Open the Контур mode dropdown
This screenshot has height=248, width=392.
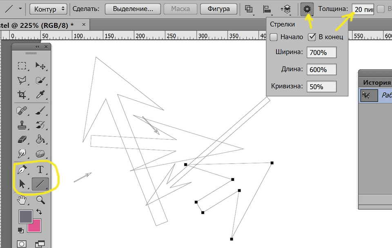49,9
